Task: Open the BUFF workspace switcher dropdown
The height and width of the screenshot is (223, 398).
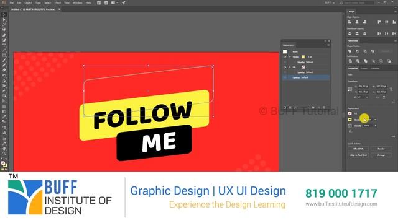Action: point(330,2)
